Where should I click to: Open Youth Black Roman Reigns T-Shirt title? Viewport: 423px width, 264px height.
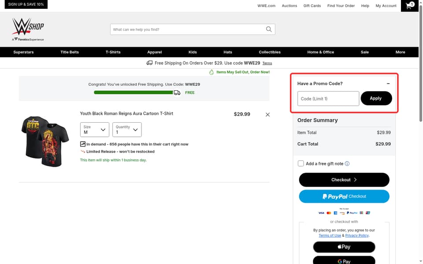(x=126, y=114)
